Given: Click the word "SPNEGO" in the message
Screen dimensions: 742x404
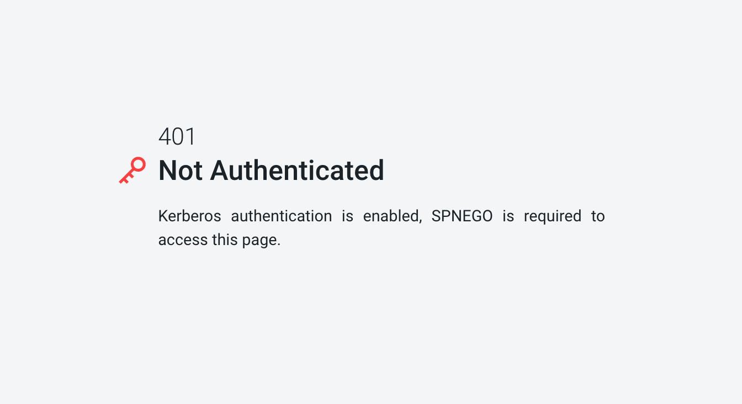Looking at the screenshot, I should [462, 216].
